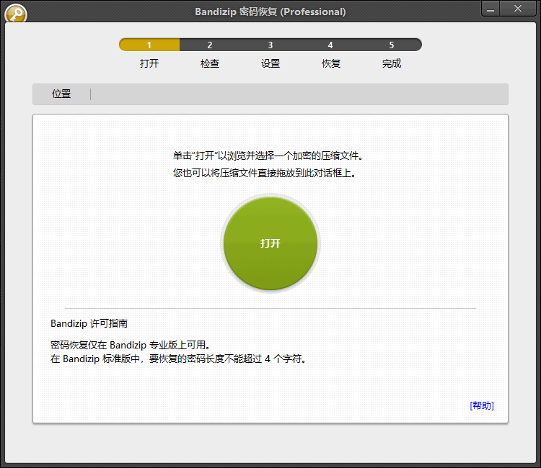
Task: Click the empty location path field
Action: pyautogui.click(x=297, y=94)
